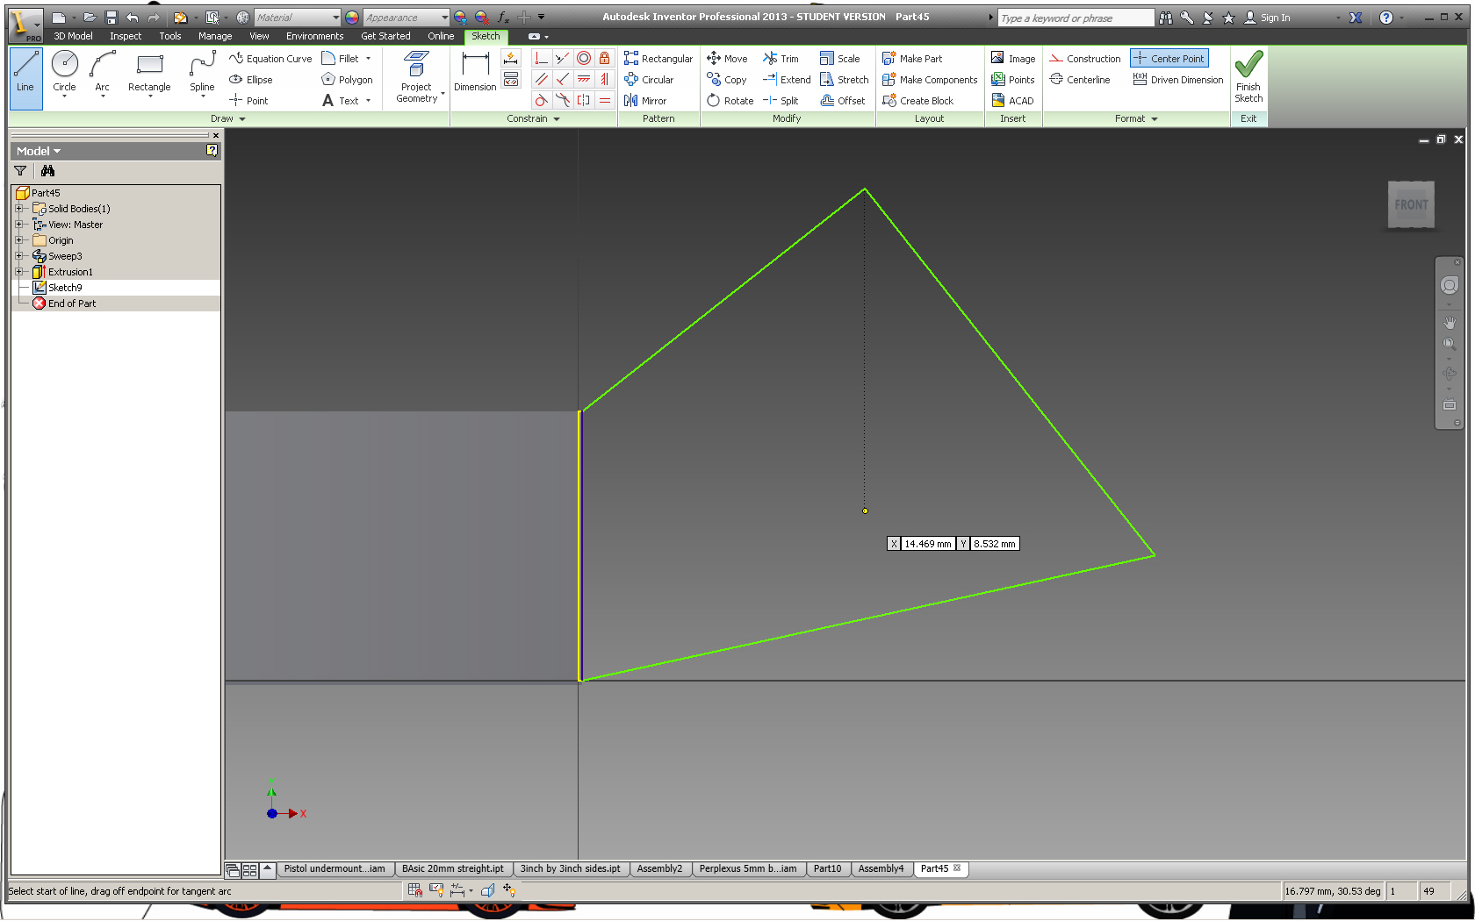Viewport: 1475px width, 921px height.
Task: Switch to Assembly2 document tab
Action: tap(659, 868)
